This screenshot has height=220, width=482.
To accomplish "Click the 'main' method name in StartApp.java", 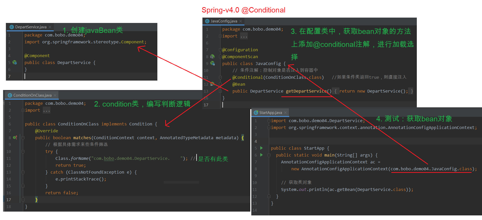I will click(x=329, y=155).
